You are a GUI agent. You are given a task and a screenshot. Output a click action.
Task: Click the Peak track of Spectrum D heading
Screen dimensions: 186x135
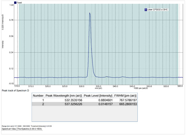pyautogui.click(x=16, y=90)
